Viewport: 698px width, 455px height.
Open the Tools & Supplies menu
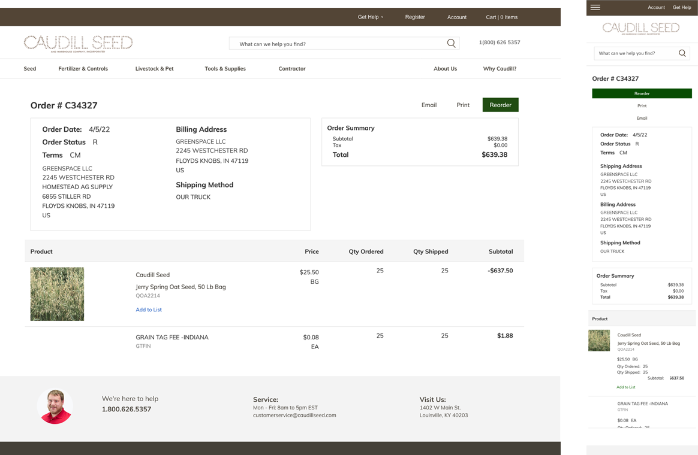pos(225,68)
